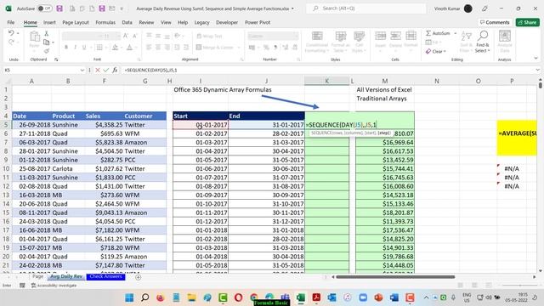Screen dimensions: 544x306
Task: Click the Search box in title bar
Action: (x=367, y=8)
